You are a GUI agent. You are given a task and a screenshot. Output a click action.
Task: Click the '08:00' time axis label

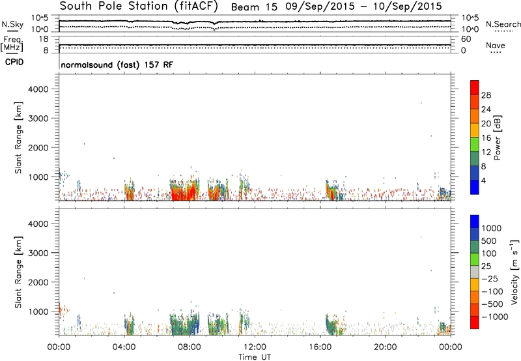190,347
